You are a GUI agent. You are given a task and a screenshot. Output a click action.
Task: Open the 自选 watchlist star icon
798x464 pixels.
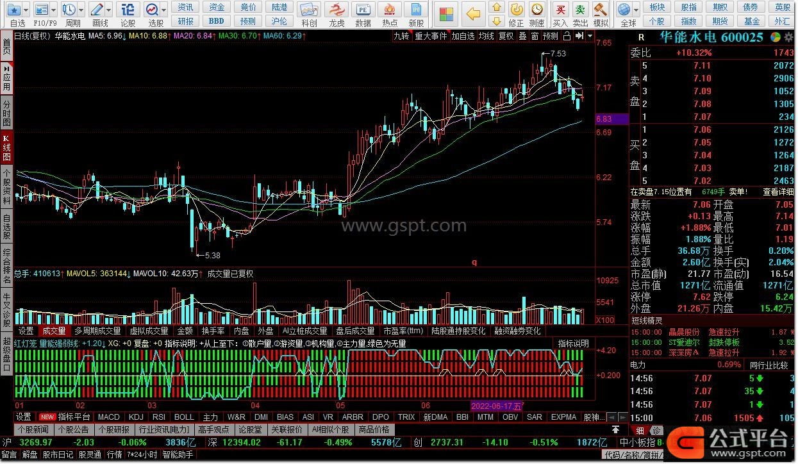13,10
